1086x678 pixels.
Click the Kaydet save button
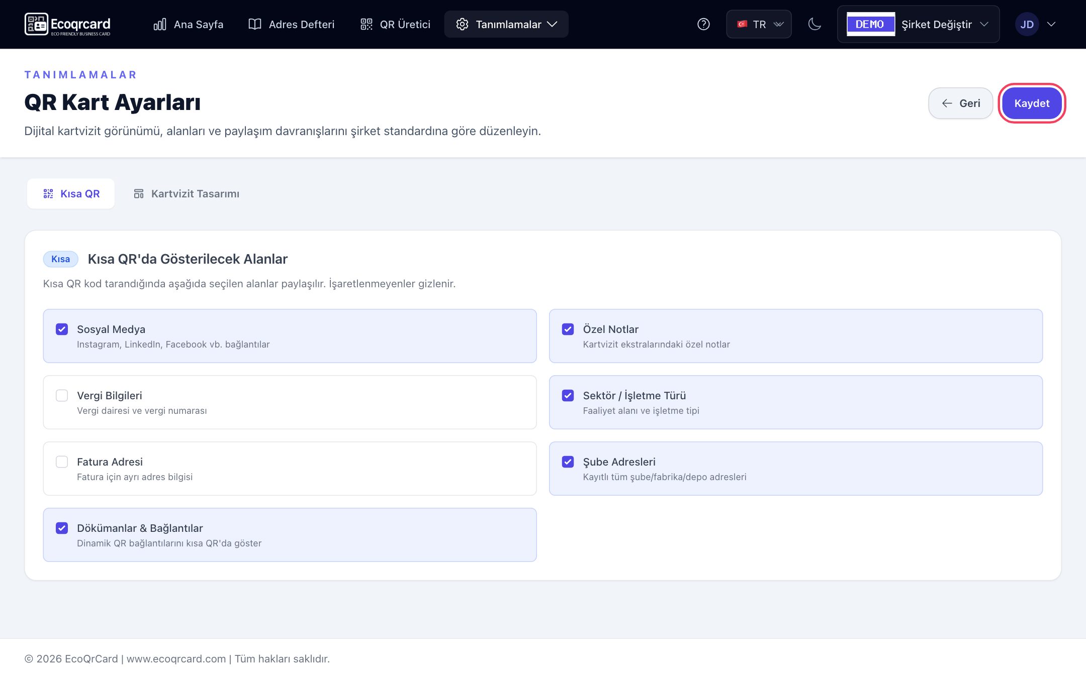coord(1032,103)
